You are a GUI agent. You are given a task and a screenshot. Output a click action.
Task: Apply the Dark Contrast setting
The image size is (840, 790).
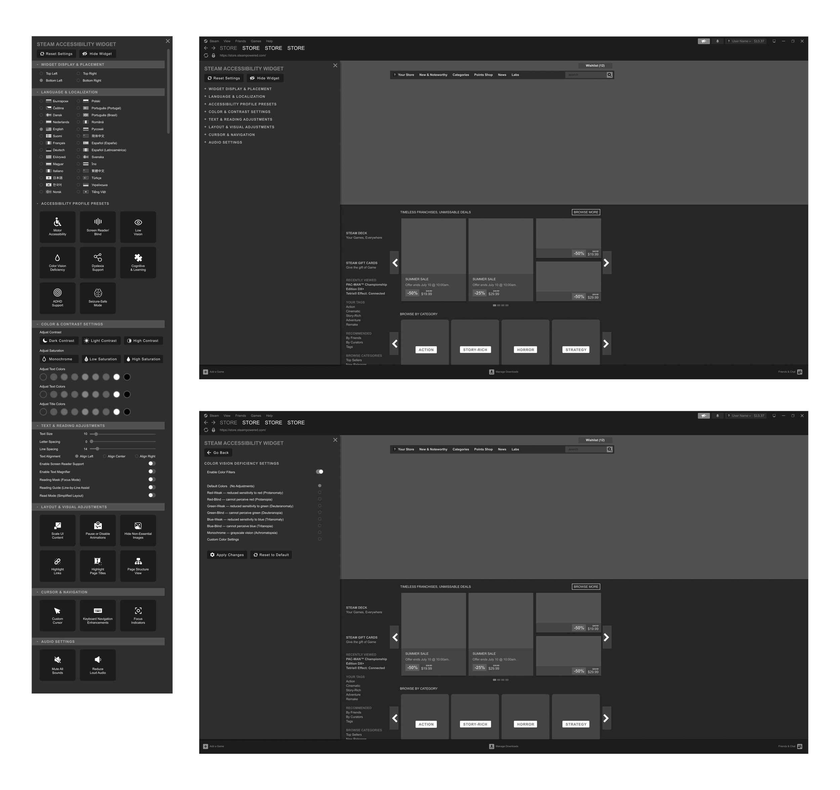[59, 341]
